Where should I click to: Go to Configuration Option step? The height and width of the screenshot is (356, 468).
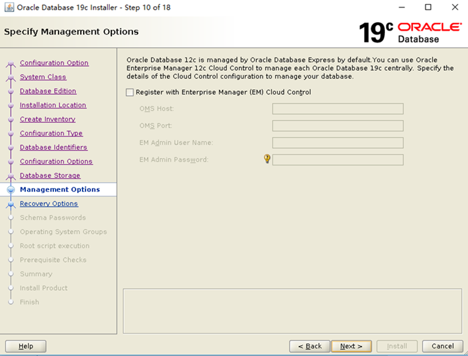pyautogui.click(x=54, y=63)
